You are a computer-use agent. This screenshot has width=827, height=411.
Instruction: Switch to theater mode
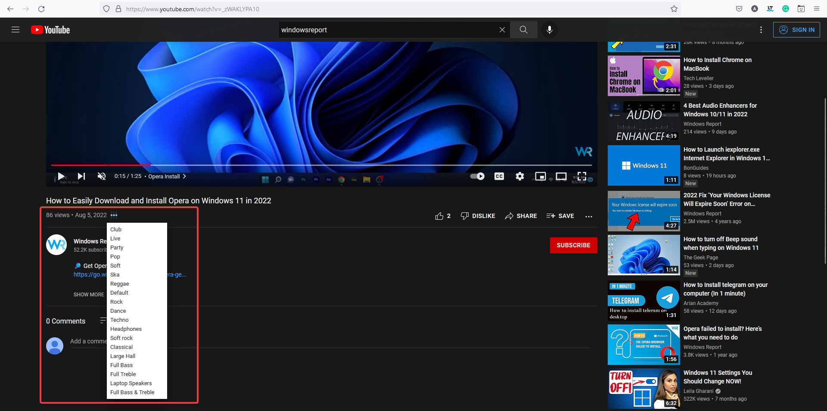coord(561,176)
